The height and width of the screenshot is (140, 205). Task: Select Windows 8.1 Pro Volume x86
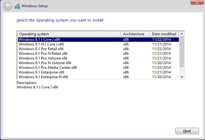click(98, 58)
